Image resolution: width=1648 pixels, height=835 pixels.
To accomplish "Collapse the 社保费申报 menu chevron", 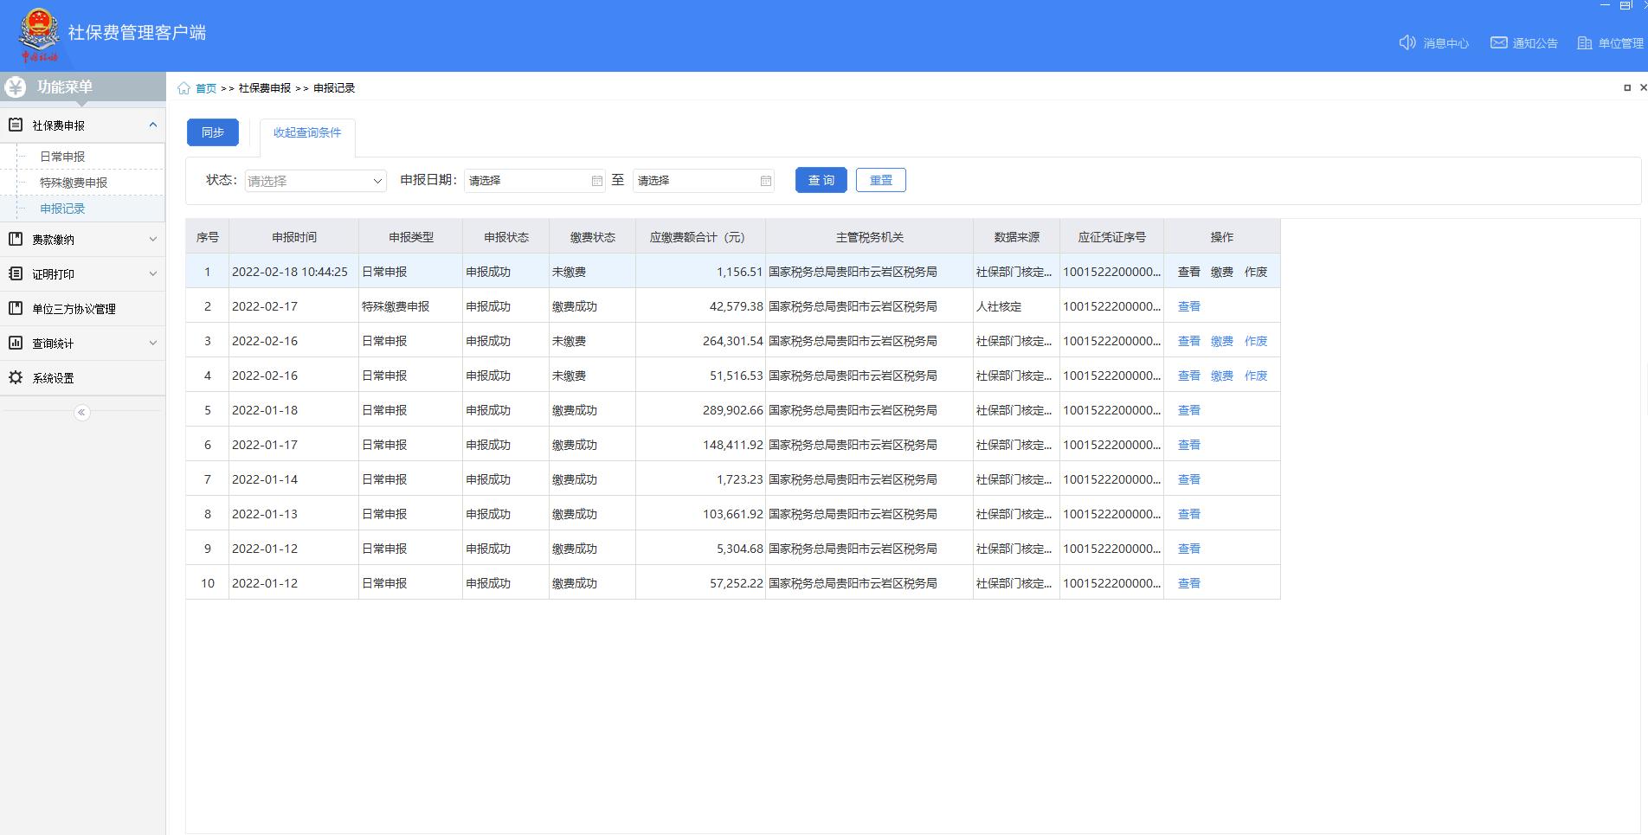I will 153,125.
